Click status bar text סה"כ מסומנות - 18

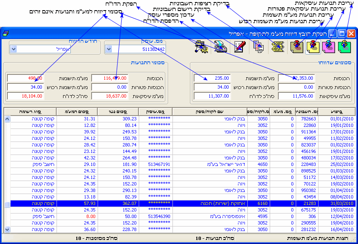(x=96, y=238)
